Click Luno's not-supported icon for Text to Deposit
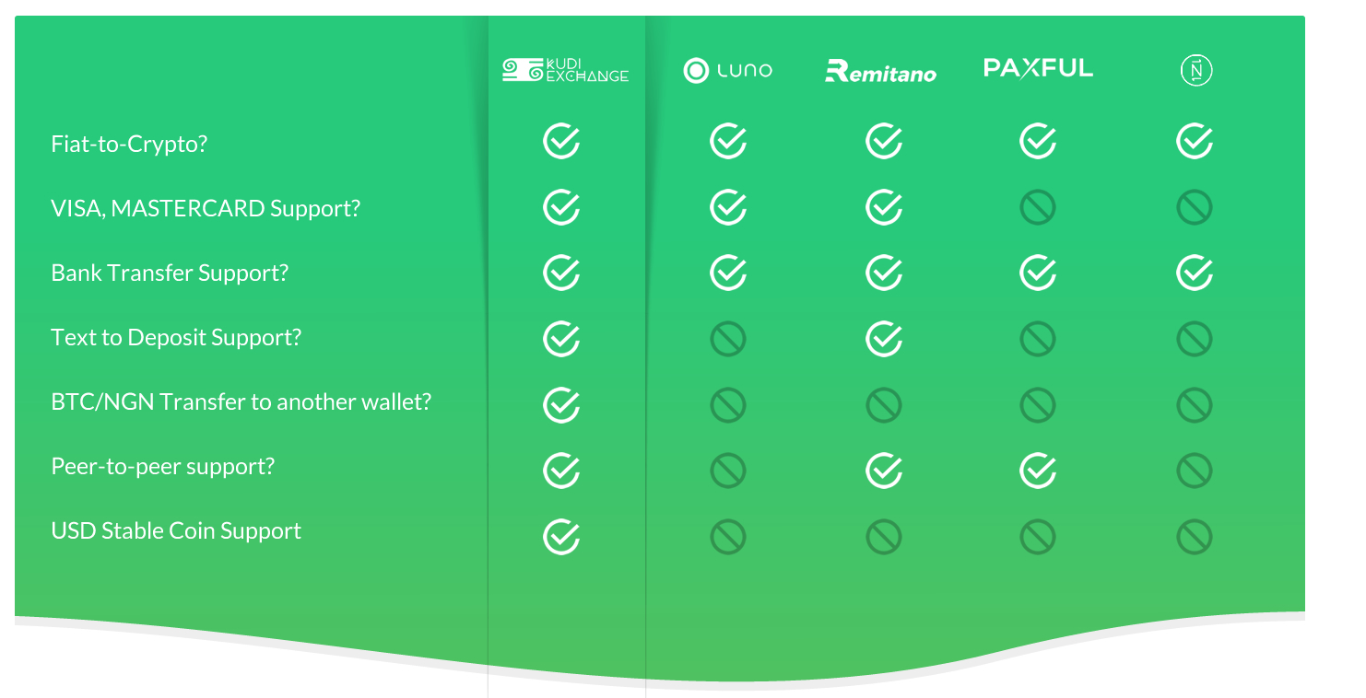 point(727,340)
